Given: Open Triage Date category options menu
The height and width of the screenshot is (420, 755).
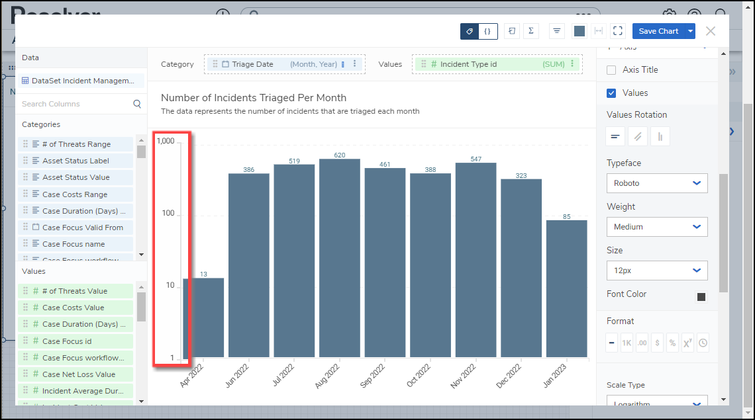Looking at the screenshot, I should pos(355,64).
